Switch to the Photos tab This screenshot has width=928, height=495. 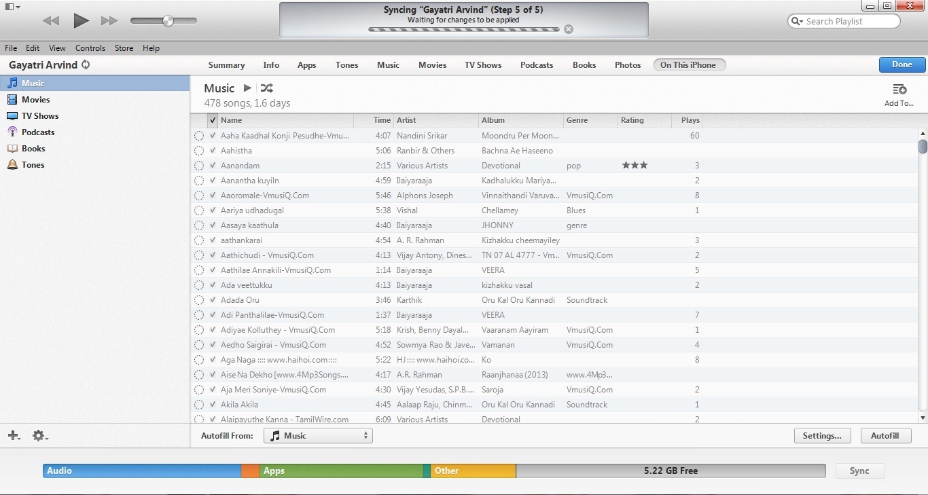coord(628,65)
